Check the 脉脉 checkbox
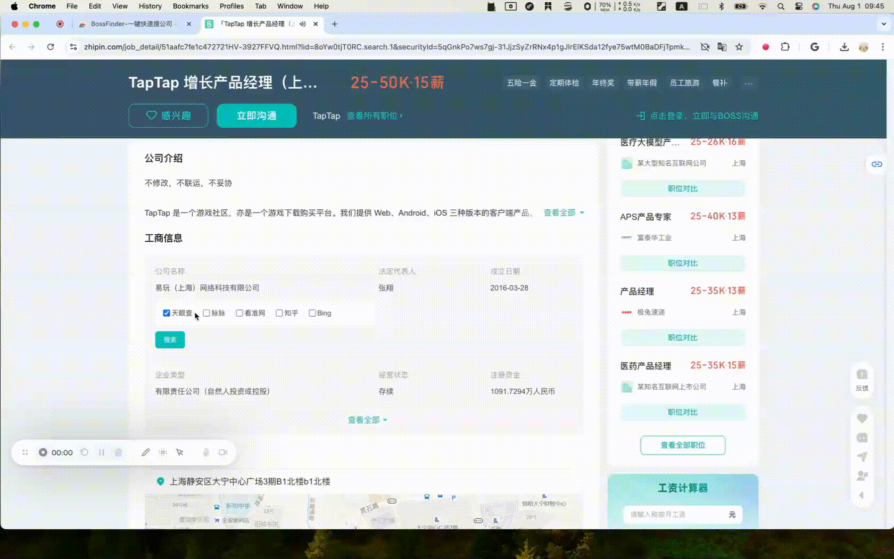The width and height of the screenshot is (894, 559). 206,313
